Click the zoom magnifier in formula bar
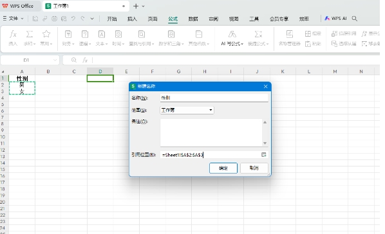Image resolution: width=385 pixels, height=234 pixels. point(73,60)
